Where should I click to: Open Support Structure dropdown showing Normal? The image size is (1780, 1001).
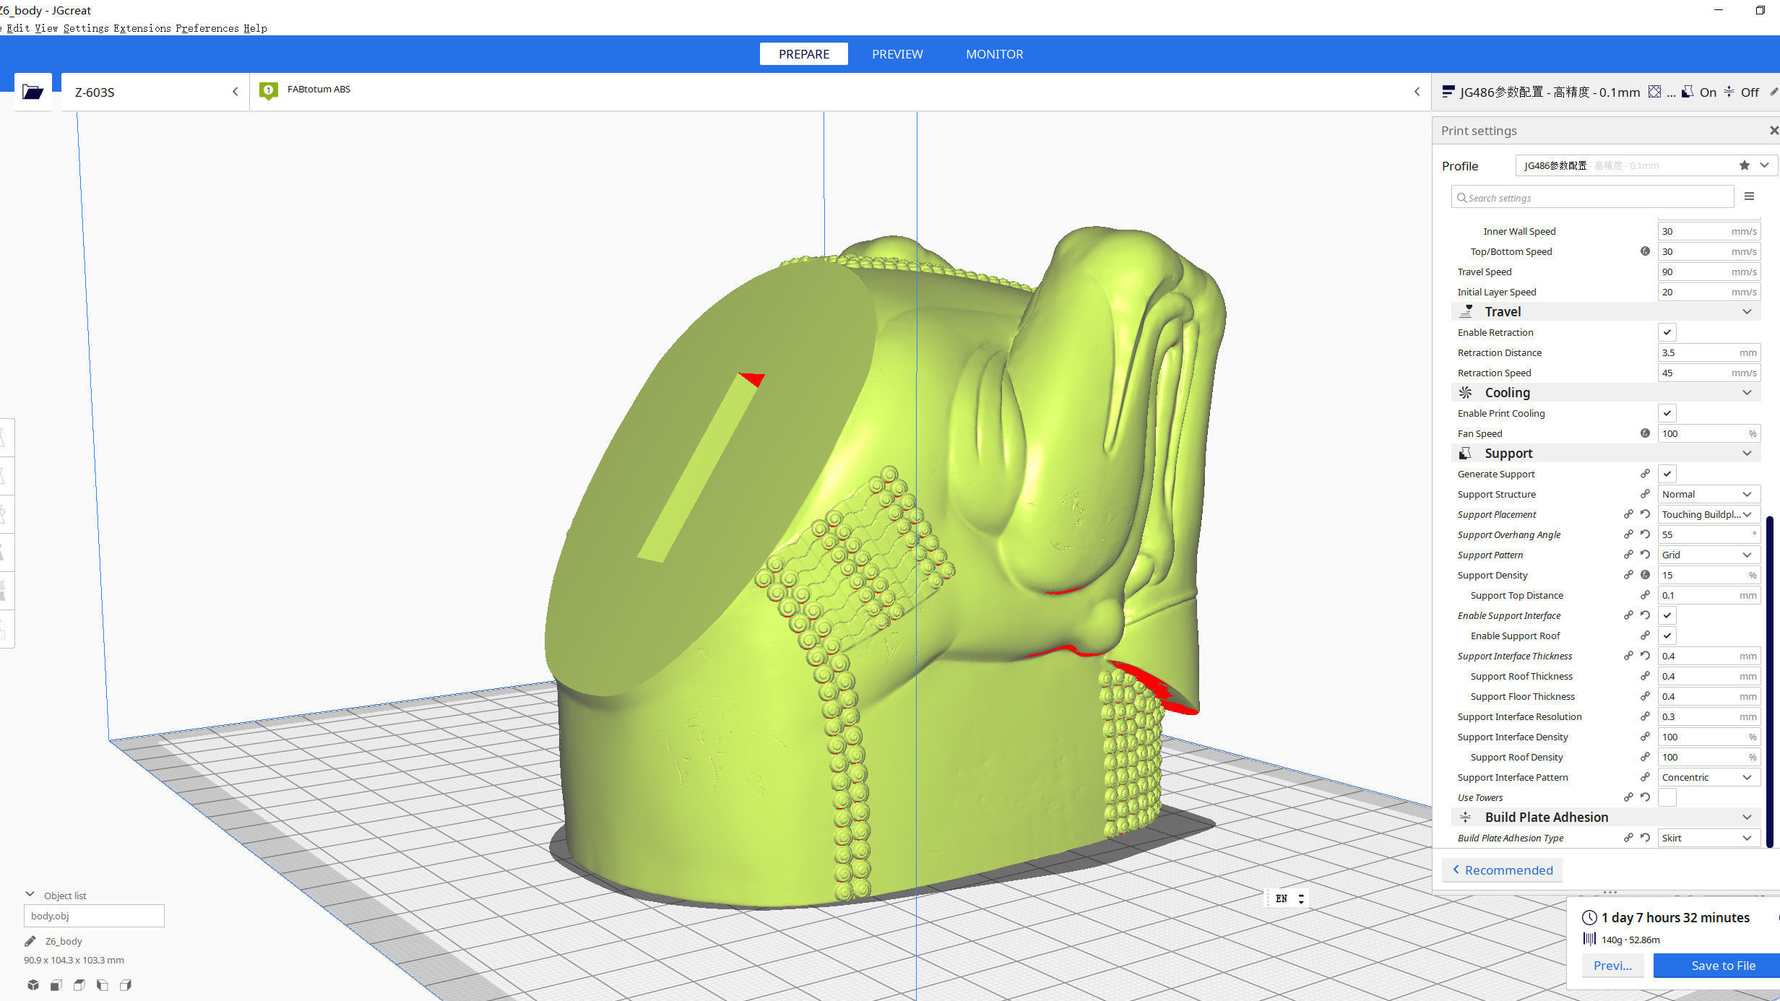click(x=1708, y=494)
